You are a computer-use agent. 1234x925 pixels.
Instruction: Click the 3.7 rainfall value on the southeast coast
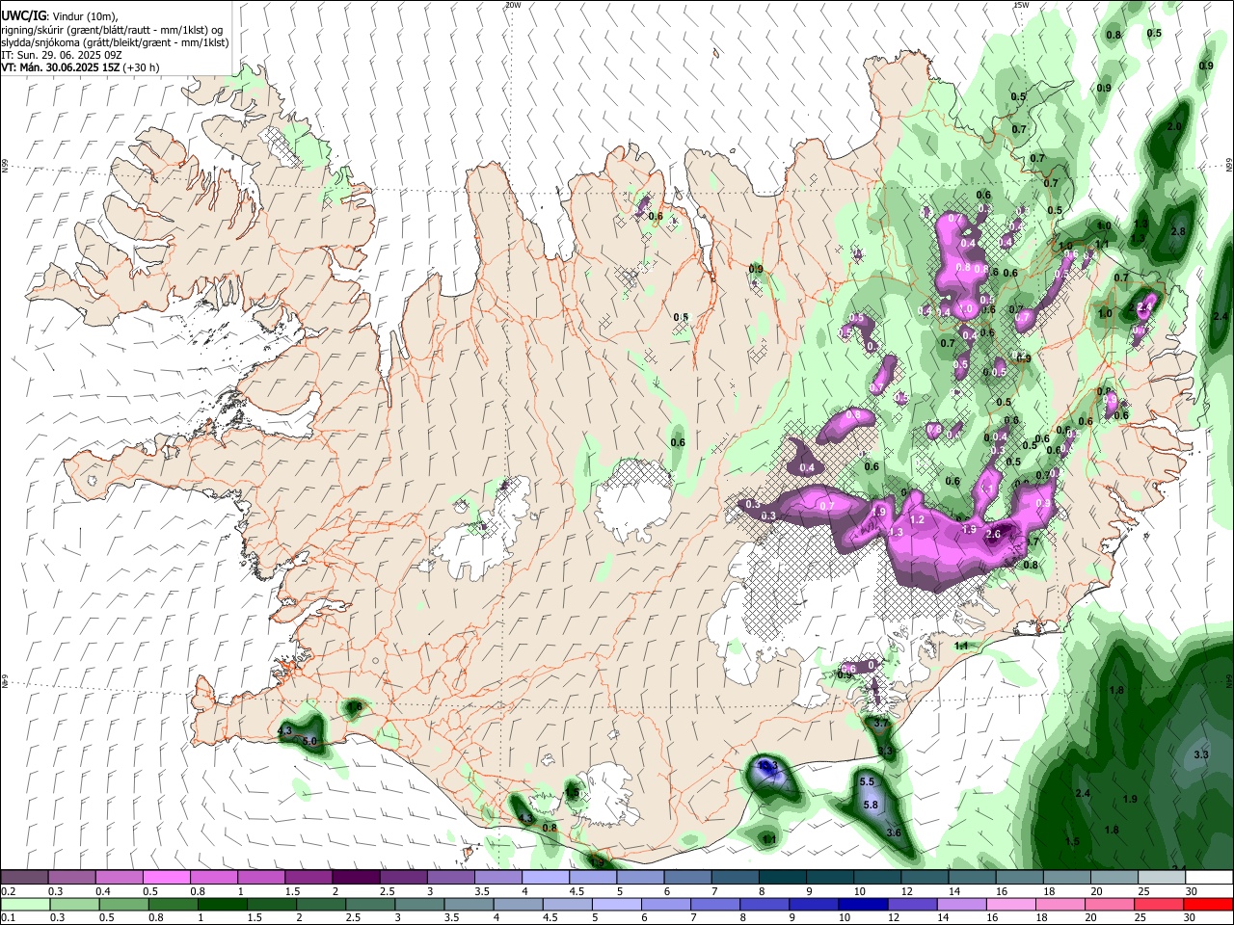[x=880, y=723]
